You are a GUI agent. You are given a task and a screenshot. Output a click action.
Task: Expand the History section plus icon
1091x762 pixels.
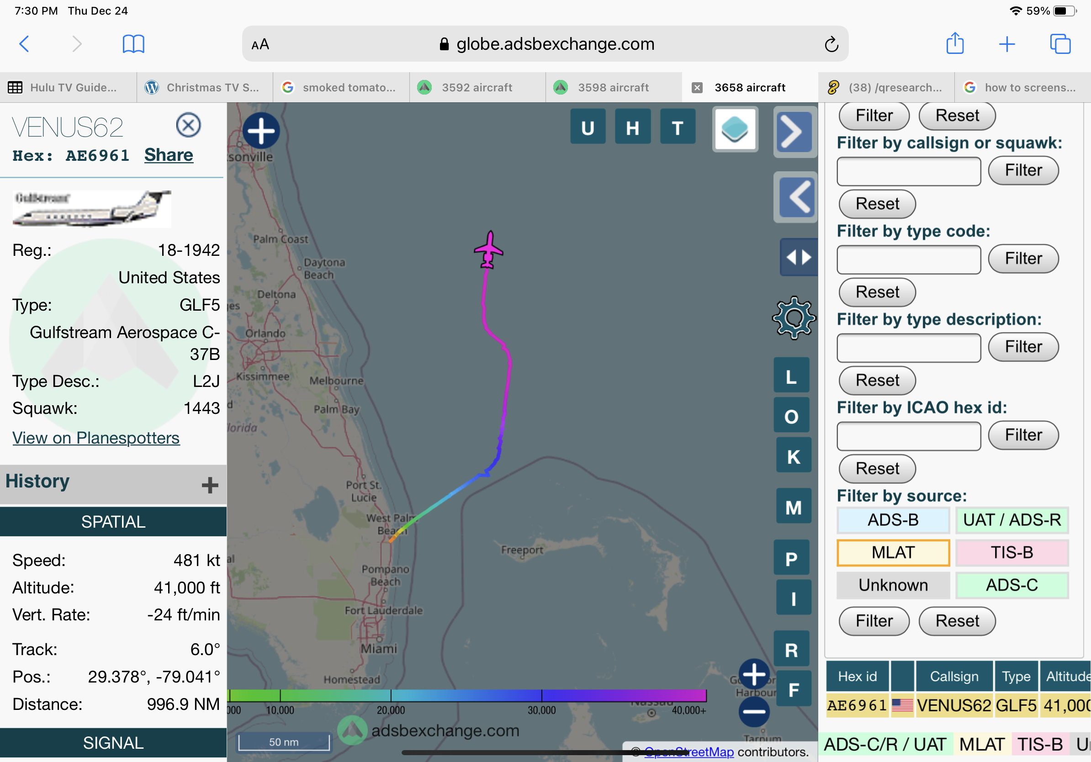[210, 485]
